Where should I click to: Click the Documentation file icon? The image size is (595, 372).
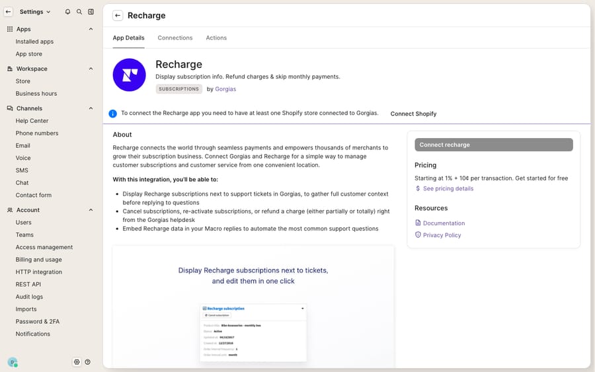[x=418, y=223]
